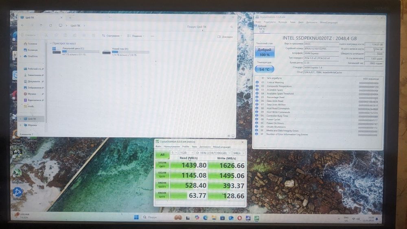Click C: drive used-space bar
This screenshot has width=407, height=229.
point(81,52)
